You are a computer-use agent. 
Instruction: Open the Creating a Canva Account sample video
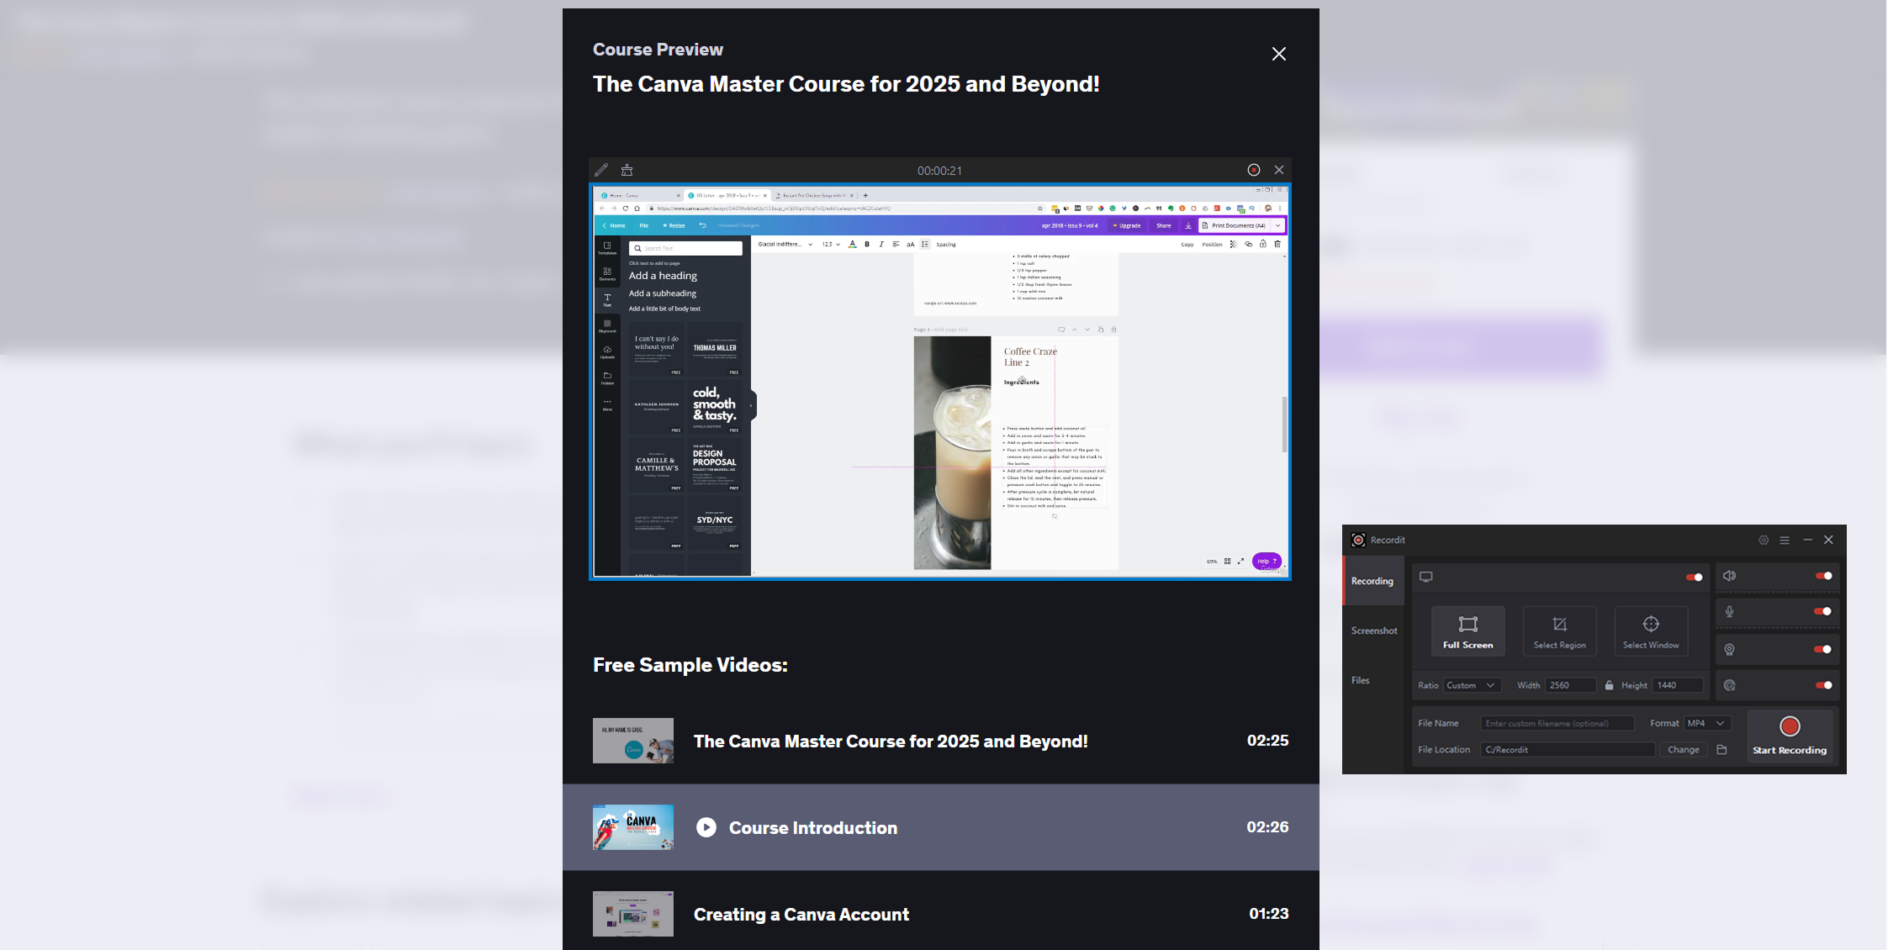tap(941, 914)
